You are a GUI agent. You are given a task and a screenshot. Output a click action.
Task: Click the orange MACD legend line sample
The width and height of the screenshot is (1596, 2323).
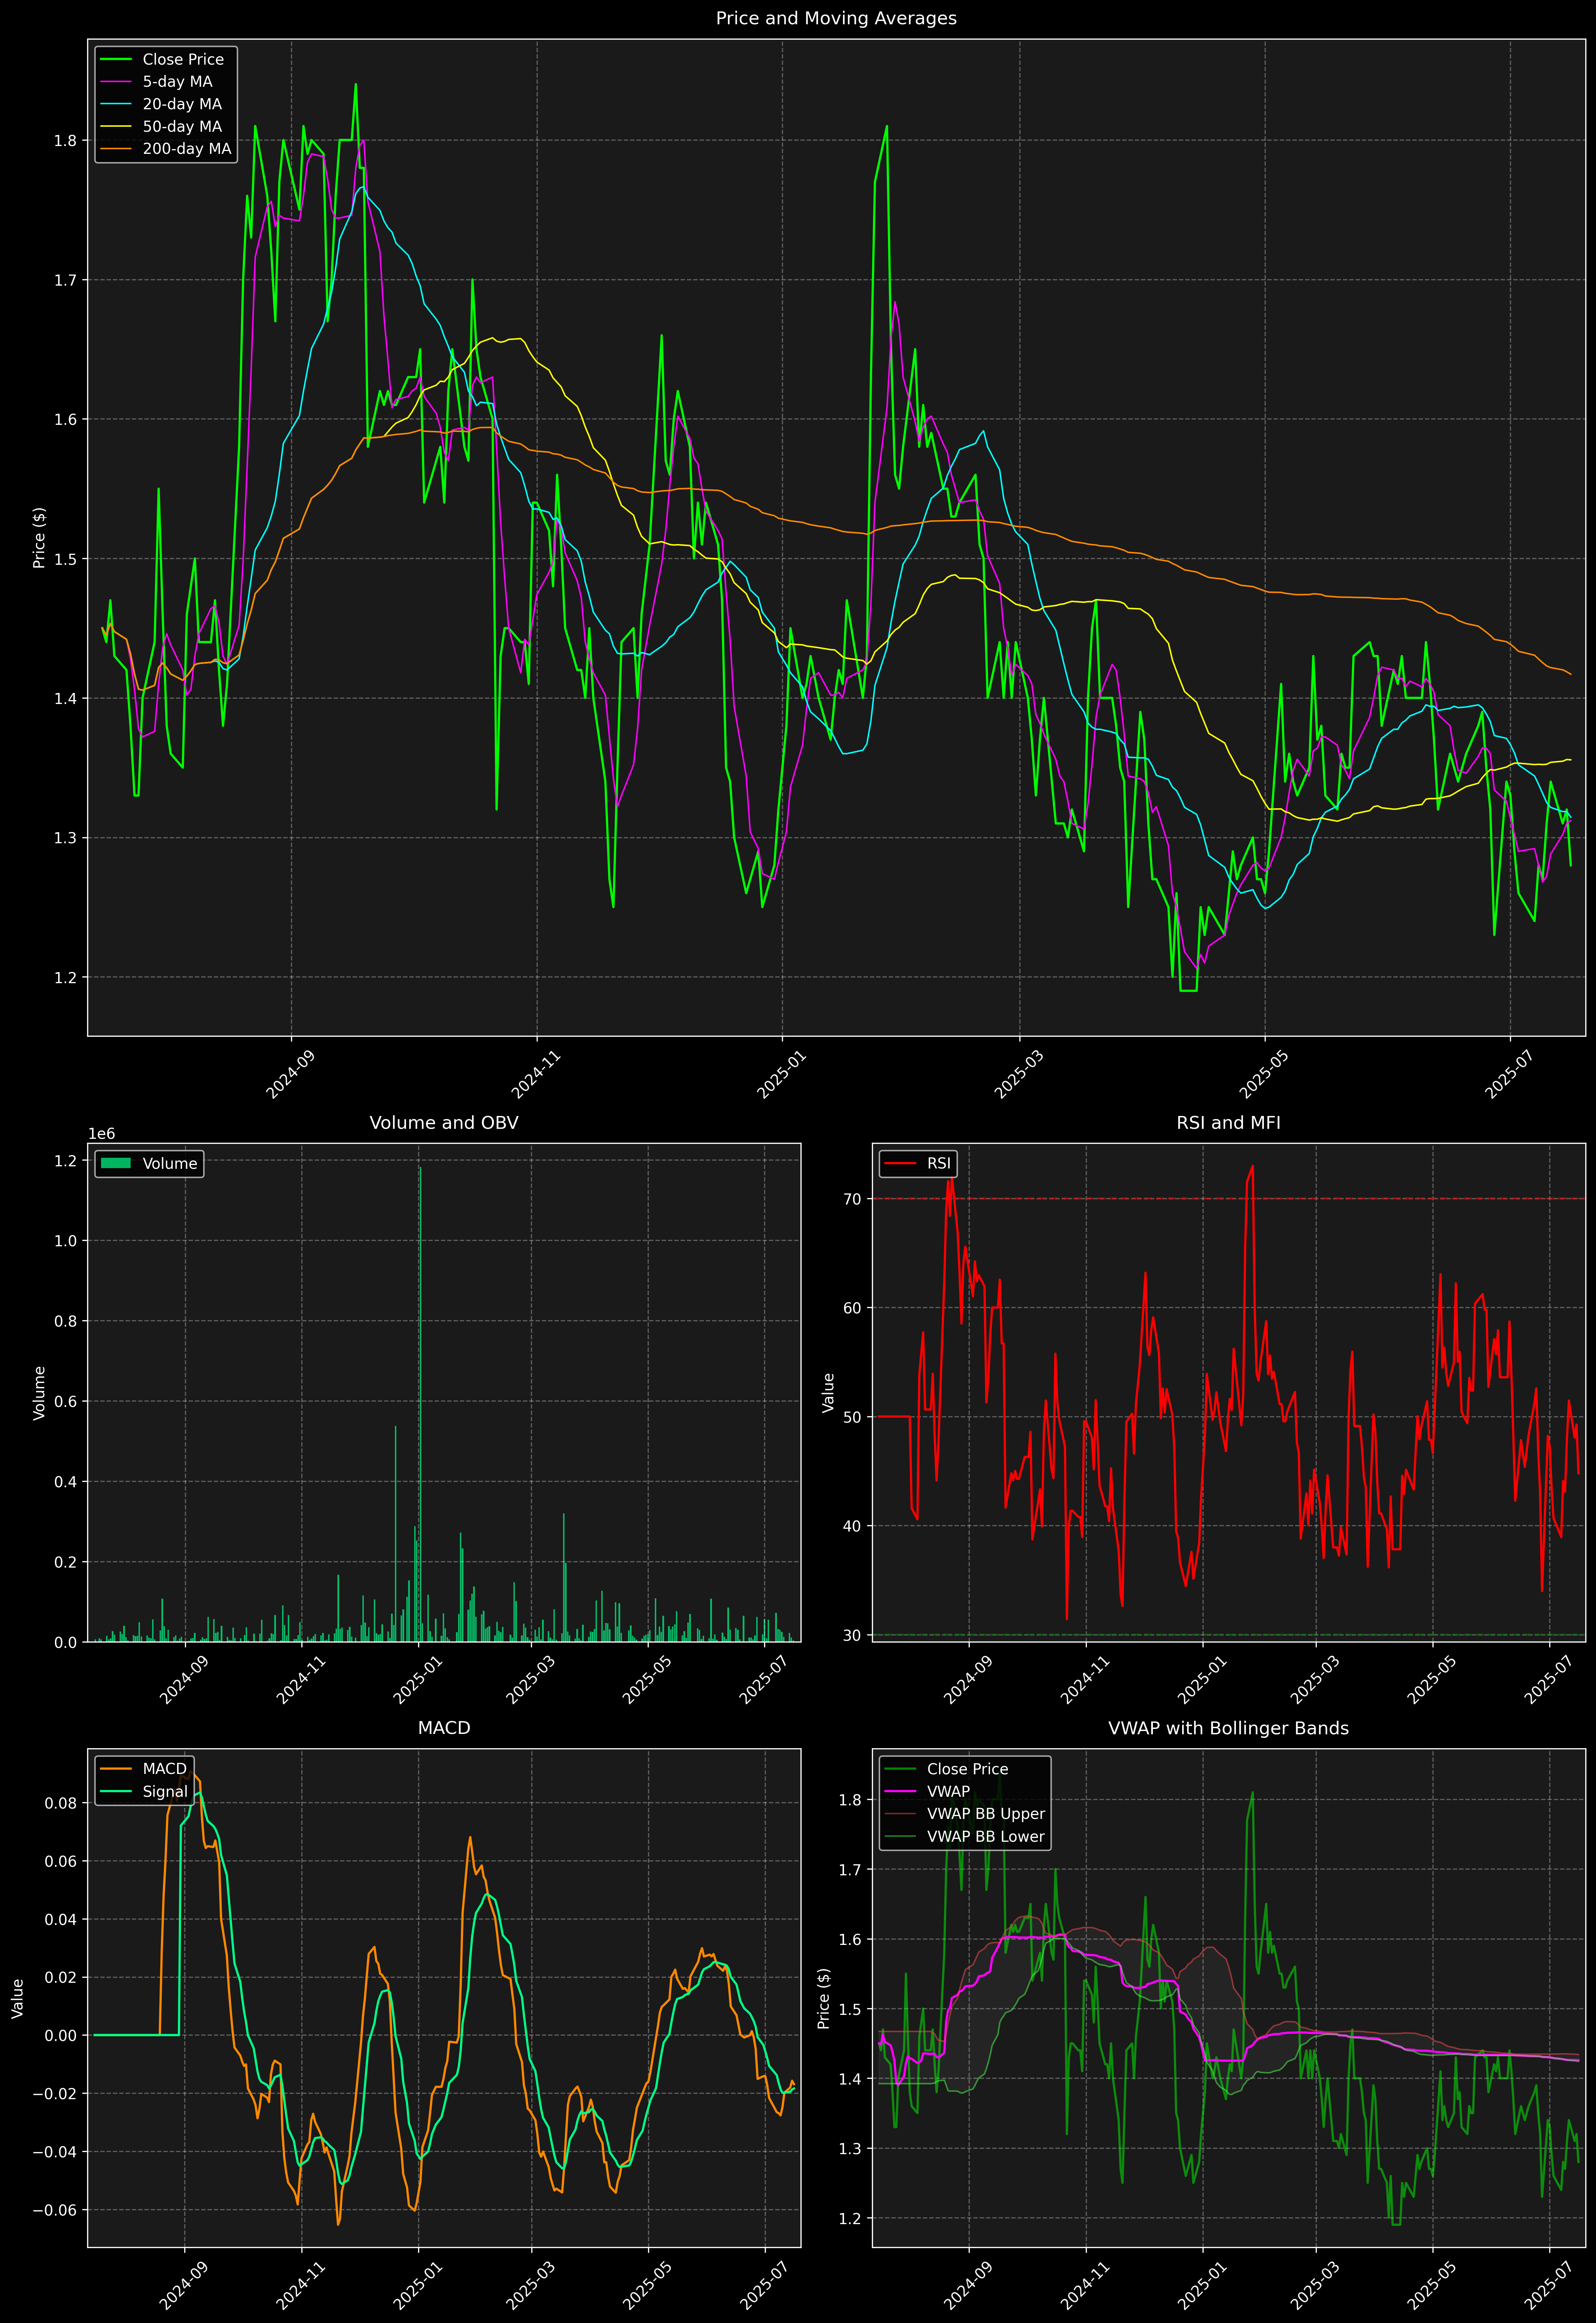tap(116, 1769)
